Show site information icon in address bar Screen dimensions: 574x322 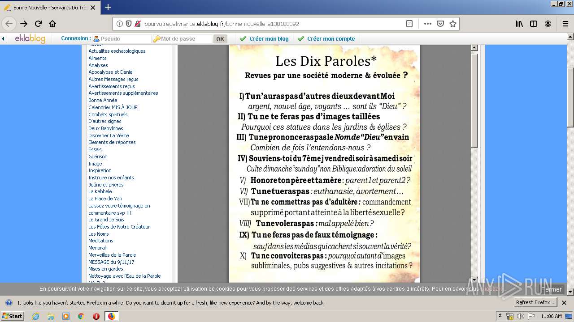tap(120, 24)
